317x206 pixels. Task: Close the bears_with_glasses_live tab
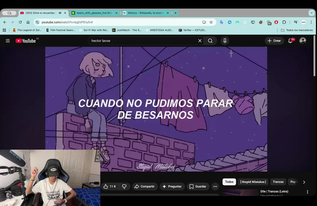tap(117, 13)
